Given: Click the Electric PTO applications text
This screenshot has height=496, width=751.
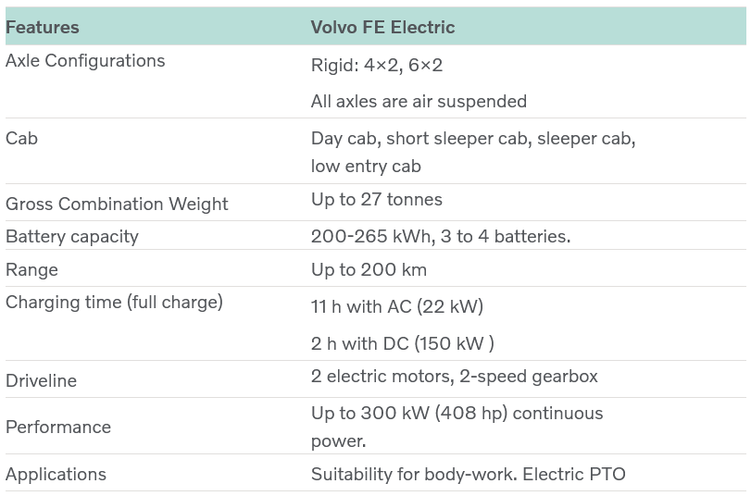Looking at the screenshot, I should point(468,475).
